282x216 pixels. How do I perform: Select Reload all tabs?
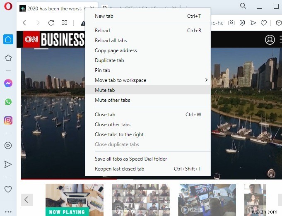[x=148, y=41]
